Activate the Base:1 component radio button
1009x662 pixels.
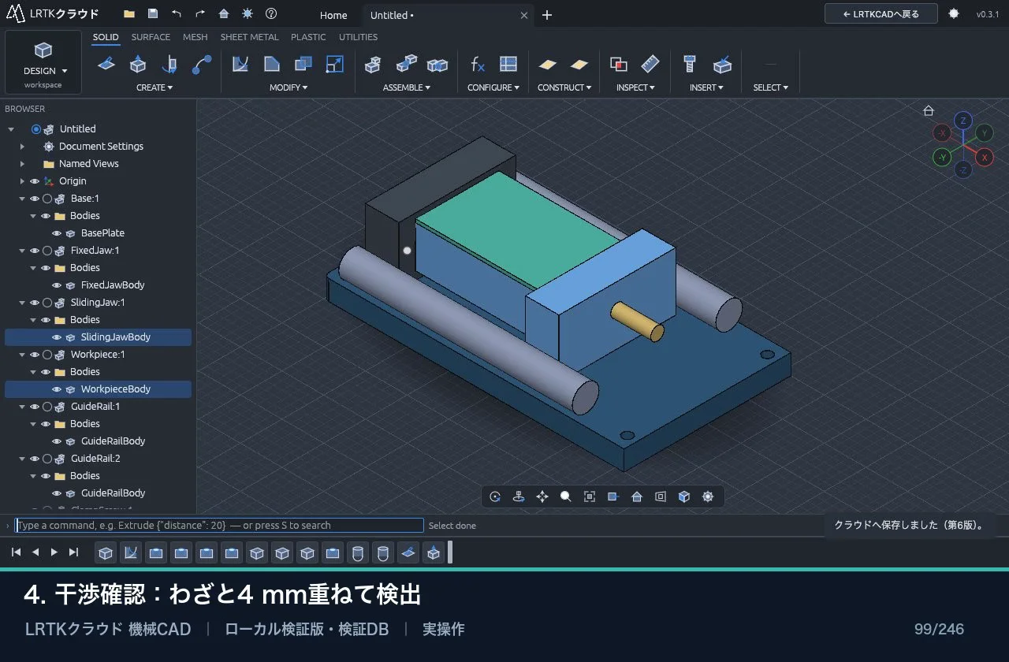coord(47,199)
